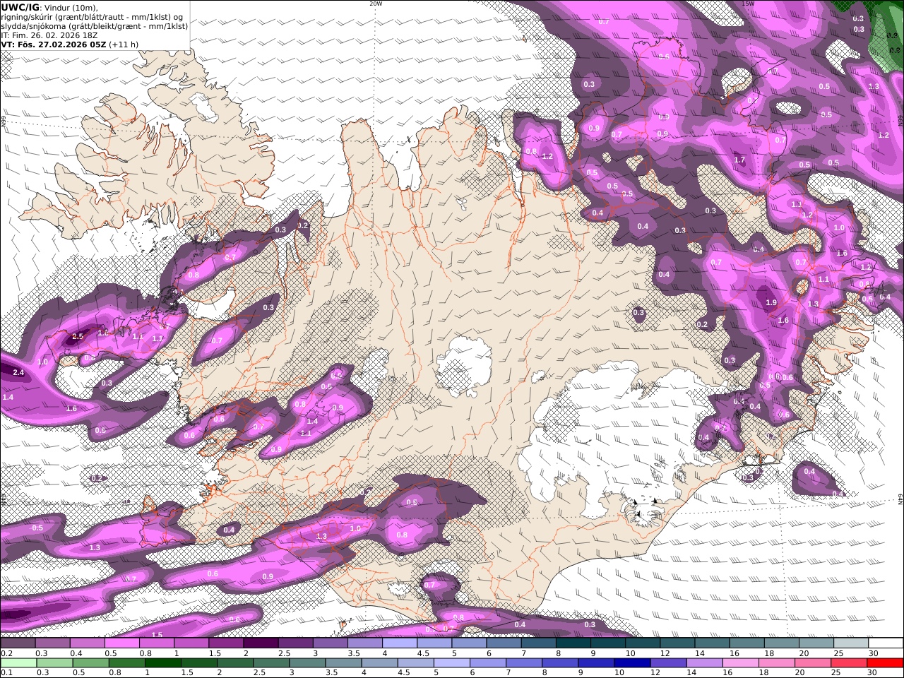Viewport: 904px width, 678px height.
Task: Click the 2.5 value on the western map area
Action: point(78,337)
